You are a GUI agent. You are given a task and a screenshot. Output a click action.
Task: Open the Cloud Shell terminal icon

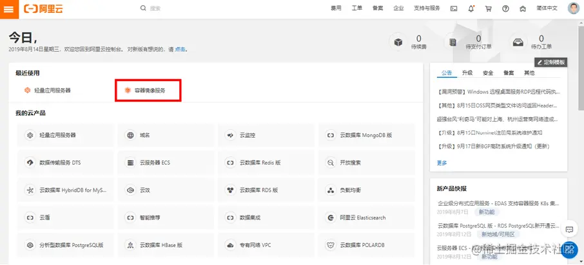pyautogui.click(x=454, y=8)
